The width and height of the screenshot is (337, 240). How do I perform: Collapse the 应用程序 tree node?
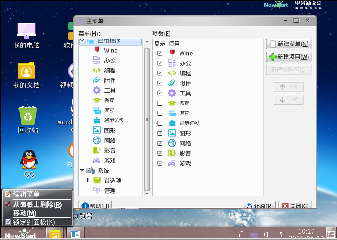82,40
